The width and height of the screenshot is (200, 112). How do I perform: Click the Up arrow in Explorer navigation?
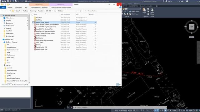(10, 11)
